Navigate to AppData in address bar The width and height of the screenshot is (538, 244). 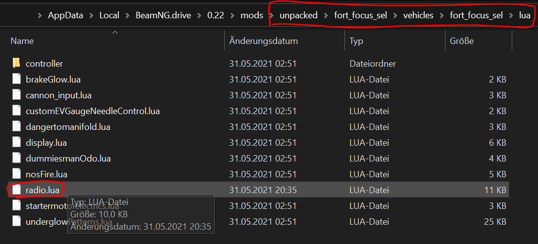(65, 15)
